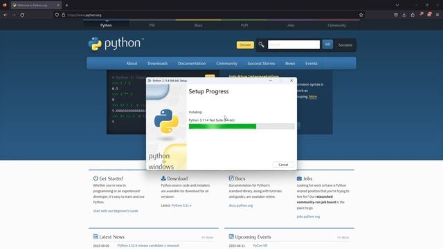Reload the python.org page
443x249 pixels.
[x=22, y=15]
